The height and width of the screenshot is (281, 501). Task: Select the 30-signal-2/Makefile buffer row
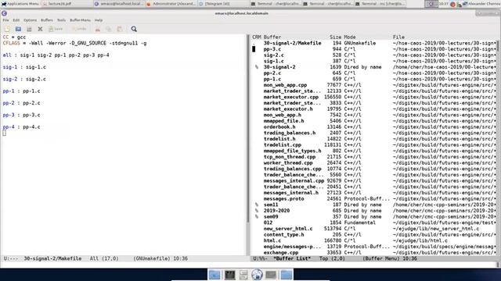coord(374,43)
